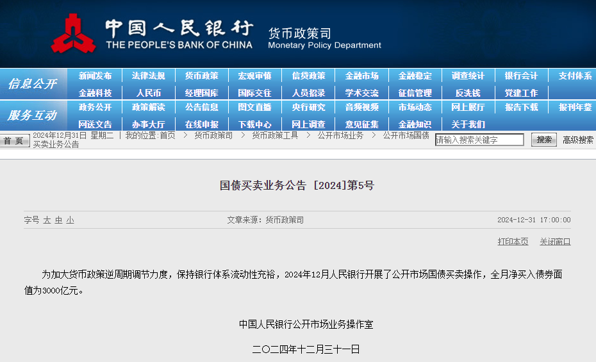Open the 关于我们 page
596x362 pixels.
click(x=468, y=124)
